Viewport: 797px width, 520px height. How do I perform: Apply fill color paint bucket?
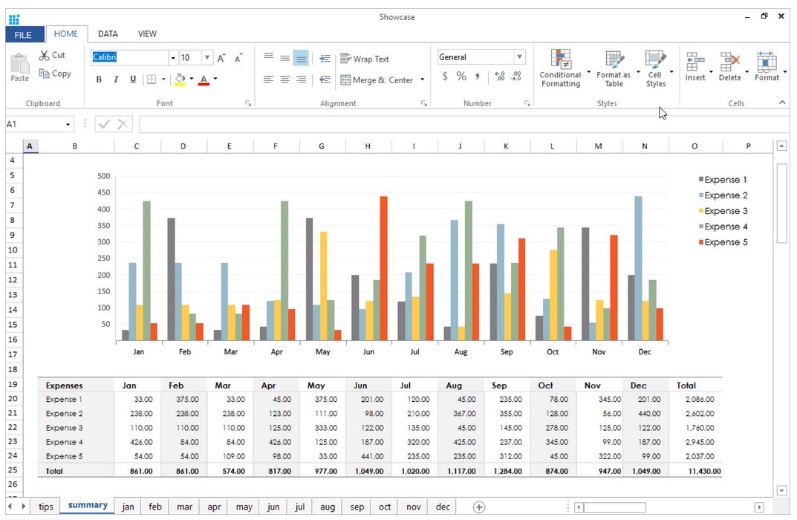click(x=180, y=79)
